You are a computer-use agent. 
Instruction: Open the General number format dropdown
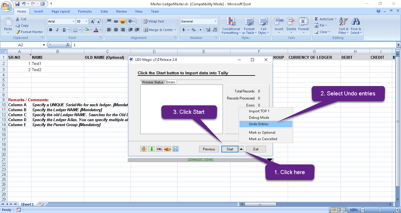point(215,21)
